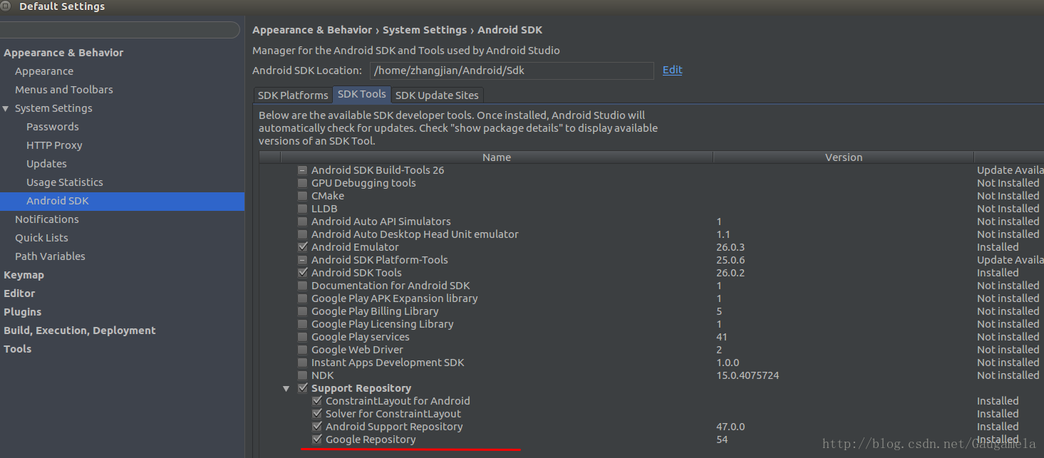Collapse the System Settings tree node

[6, 108]
